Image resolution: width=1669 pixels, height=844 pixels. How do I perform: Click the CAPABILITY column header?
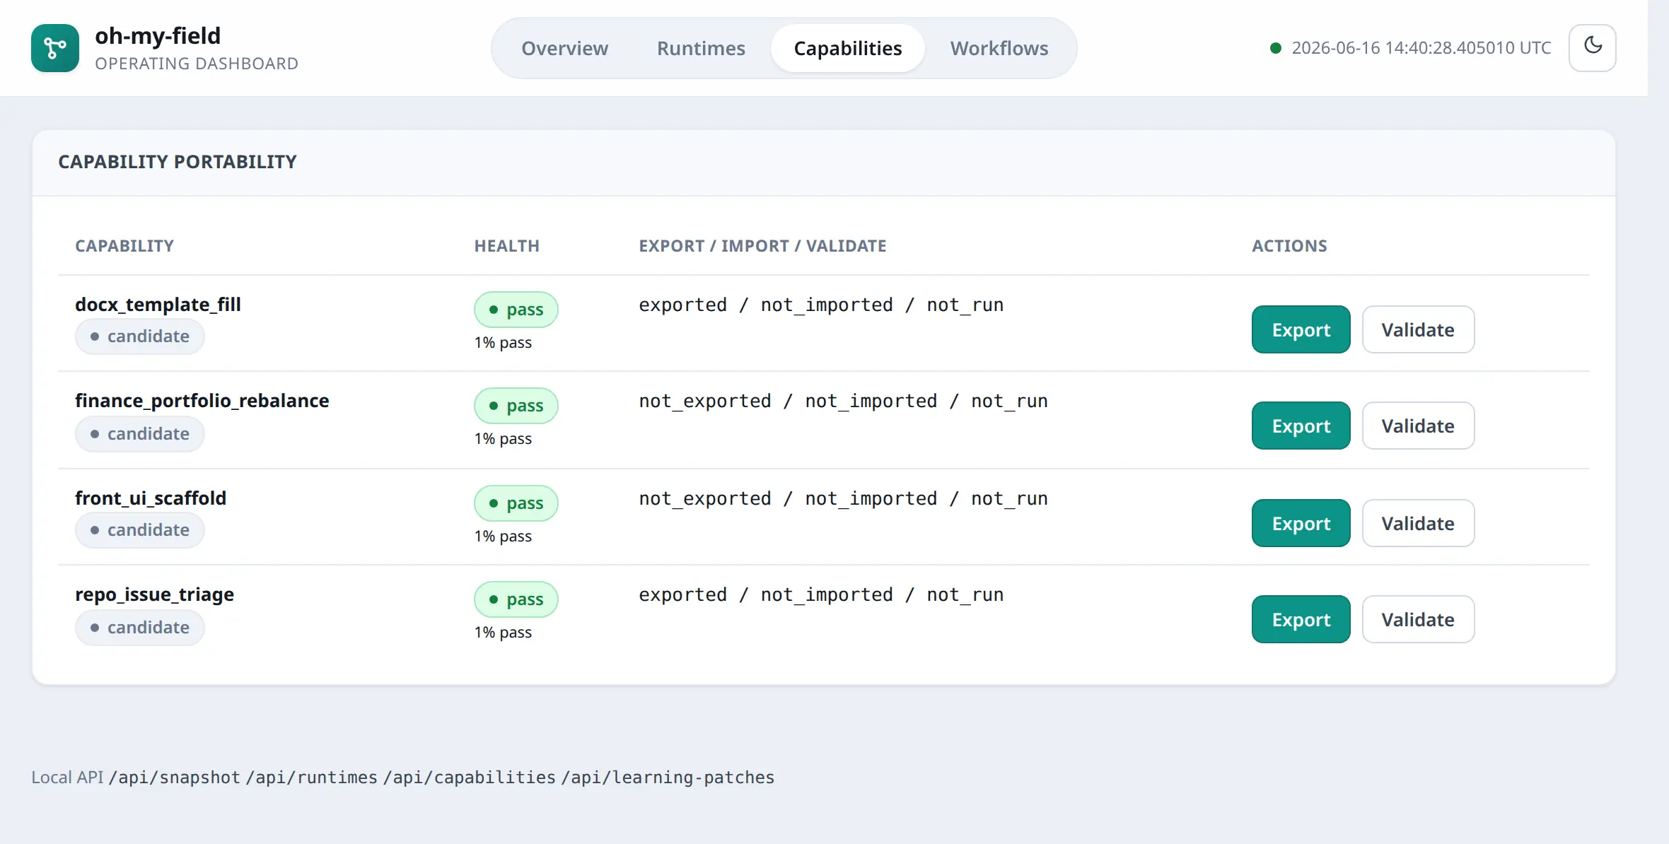[x=124, y=246]
